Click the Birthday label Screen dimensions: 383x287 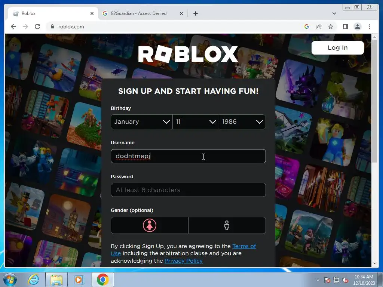coord(121,108)
